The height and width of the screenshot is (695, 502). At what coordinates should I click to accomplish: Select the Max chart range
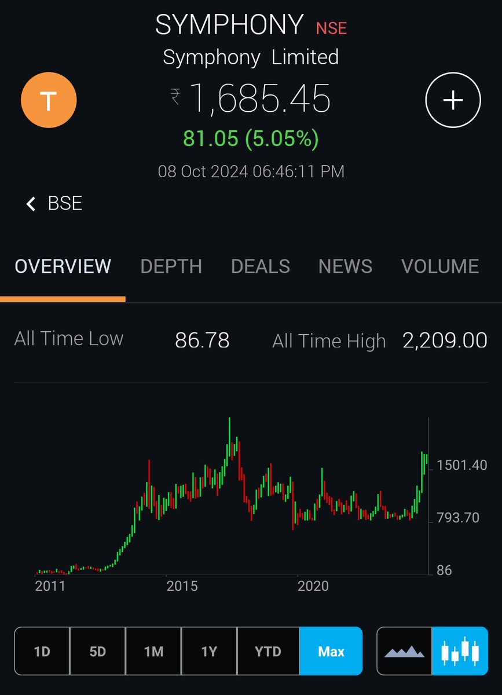[x=331, y=651]
